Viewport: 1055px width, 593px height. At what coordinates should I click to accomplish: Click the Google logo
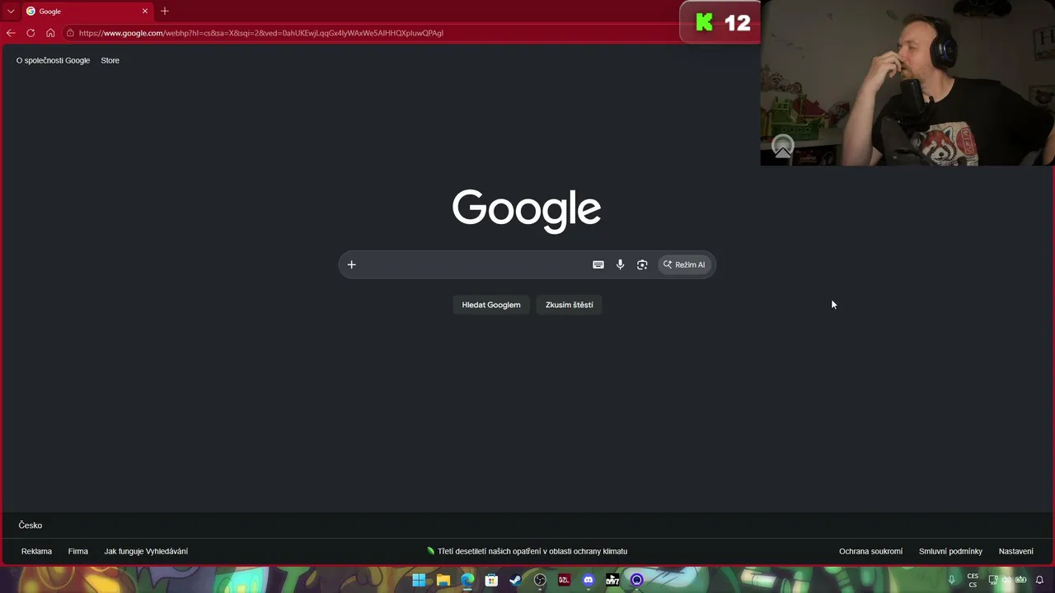click(527, 211)
